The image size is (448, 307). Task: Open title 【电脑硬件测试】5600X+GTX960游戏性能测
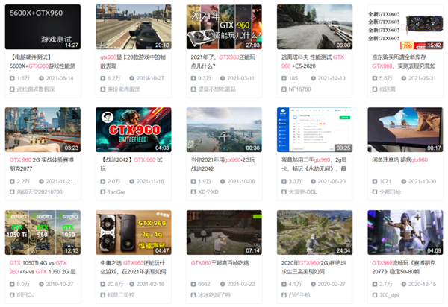tap(43, 62)
